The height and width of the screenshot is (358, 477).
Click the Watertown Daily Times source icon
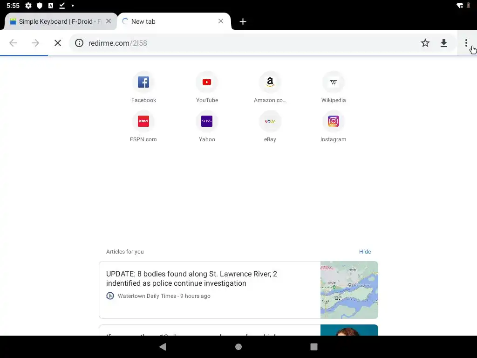click(110, 296)
